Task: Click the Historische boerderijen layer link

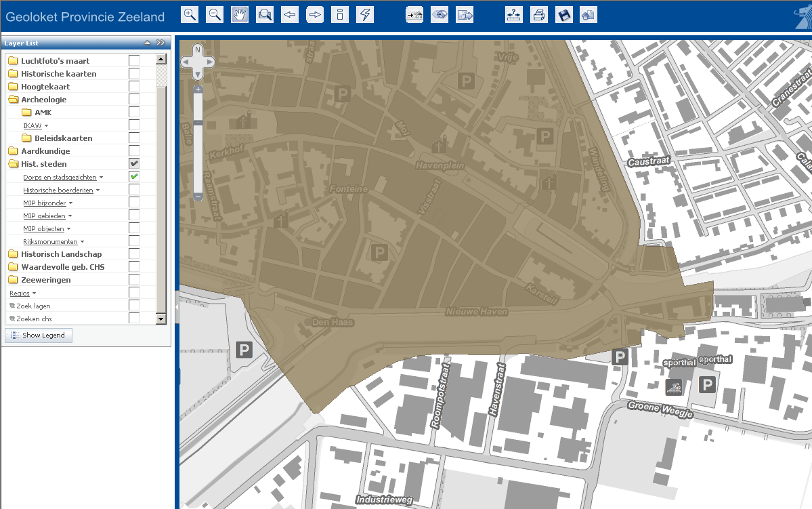Action: point(58,190)
